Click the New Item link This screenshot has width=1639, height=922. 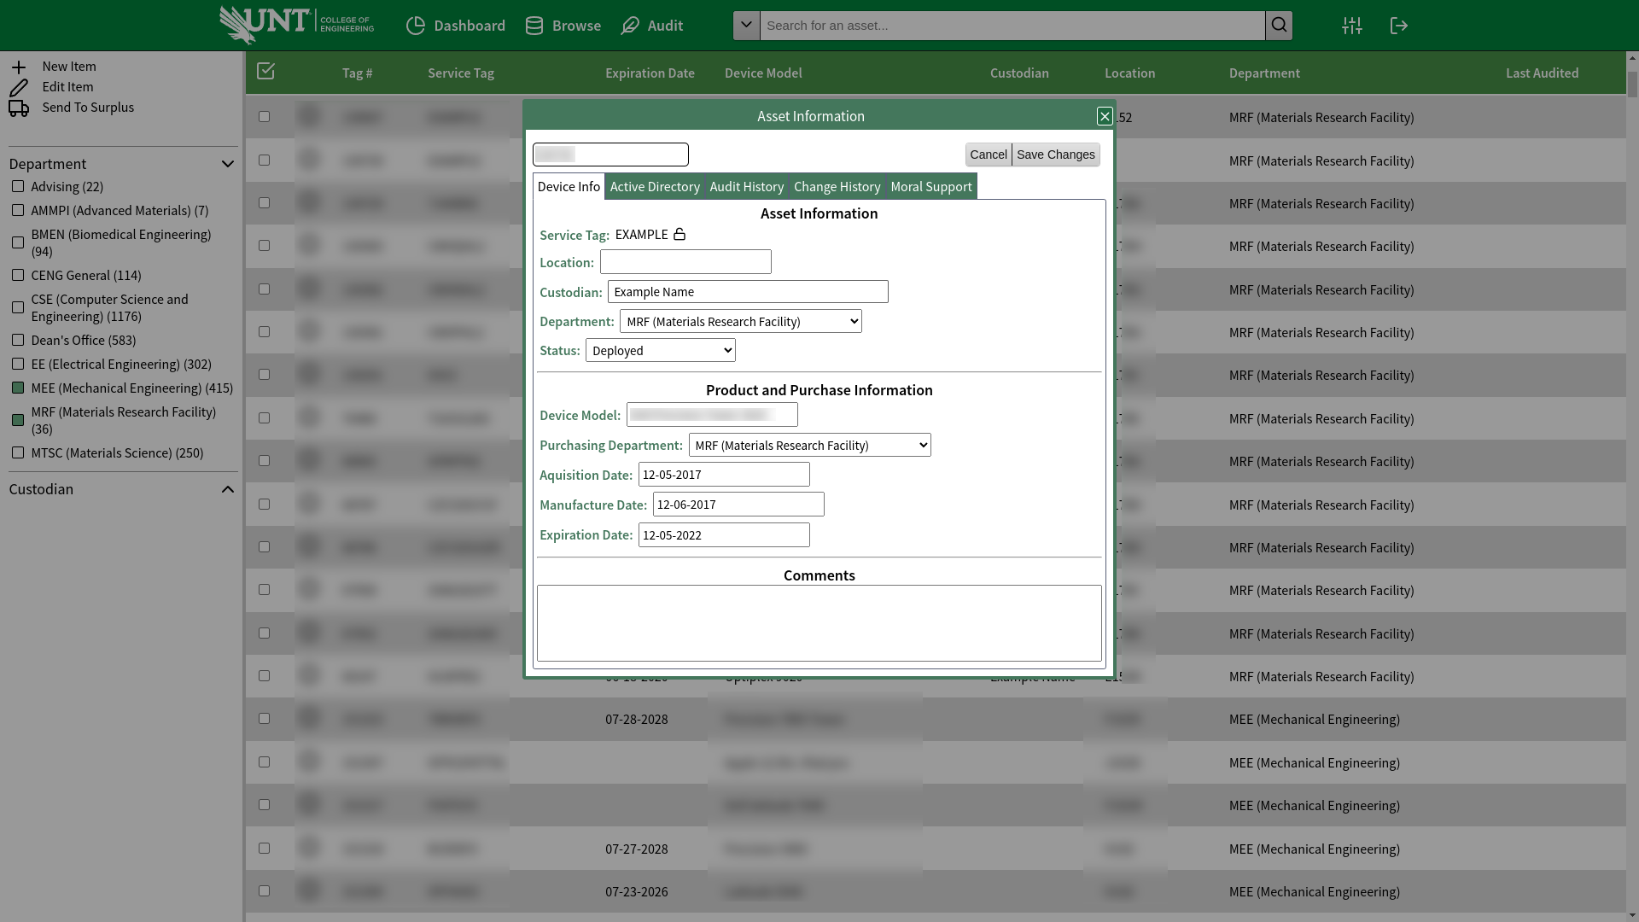coord(69,67)
